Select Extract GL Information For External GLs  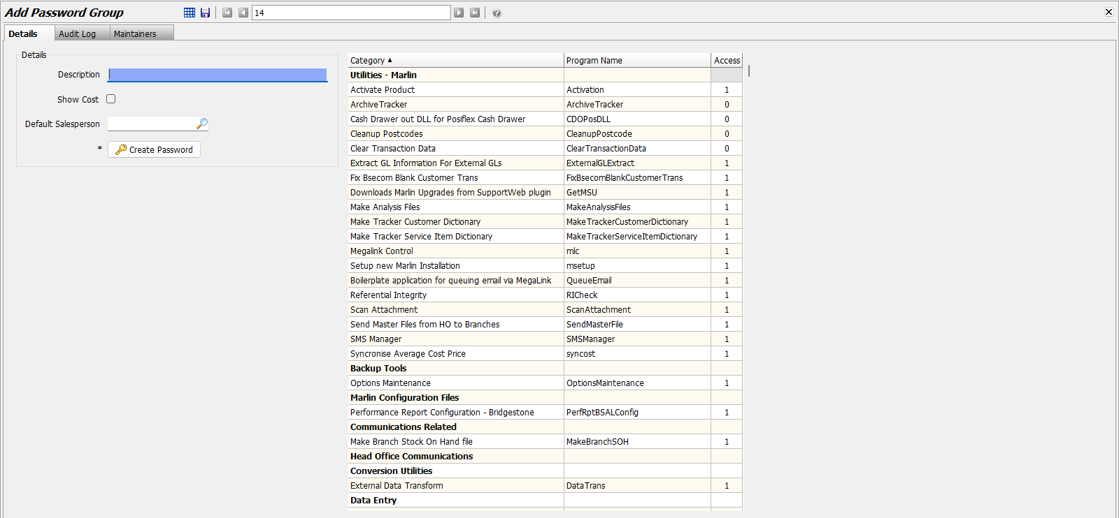pos(545,163)
